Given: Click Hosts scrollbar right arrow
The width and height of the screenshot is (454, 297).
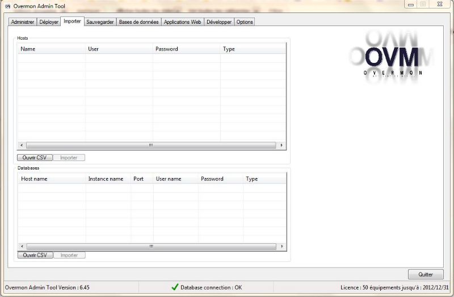Looking at the screenshot, I should 281,145.
